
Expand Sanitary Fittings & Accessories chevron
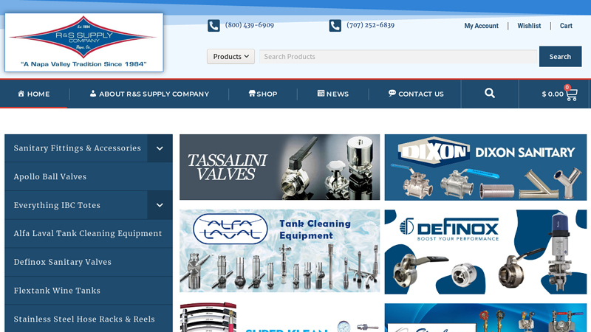pyautogui.click(x=160, y=148)
